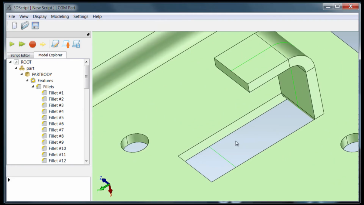
Task: Click the edit script pencil icon
Action: [x=55, y=44]
